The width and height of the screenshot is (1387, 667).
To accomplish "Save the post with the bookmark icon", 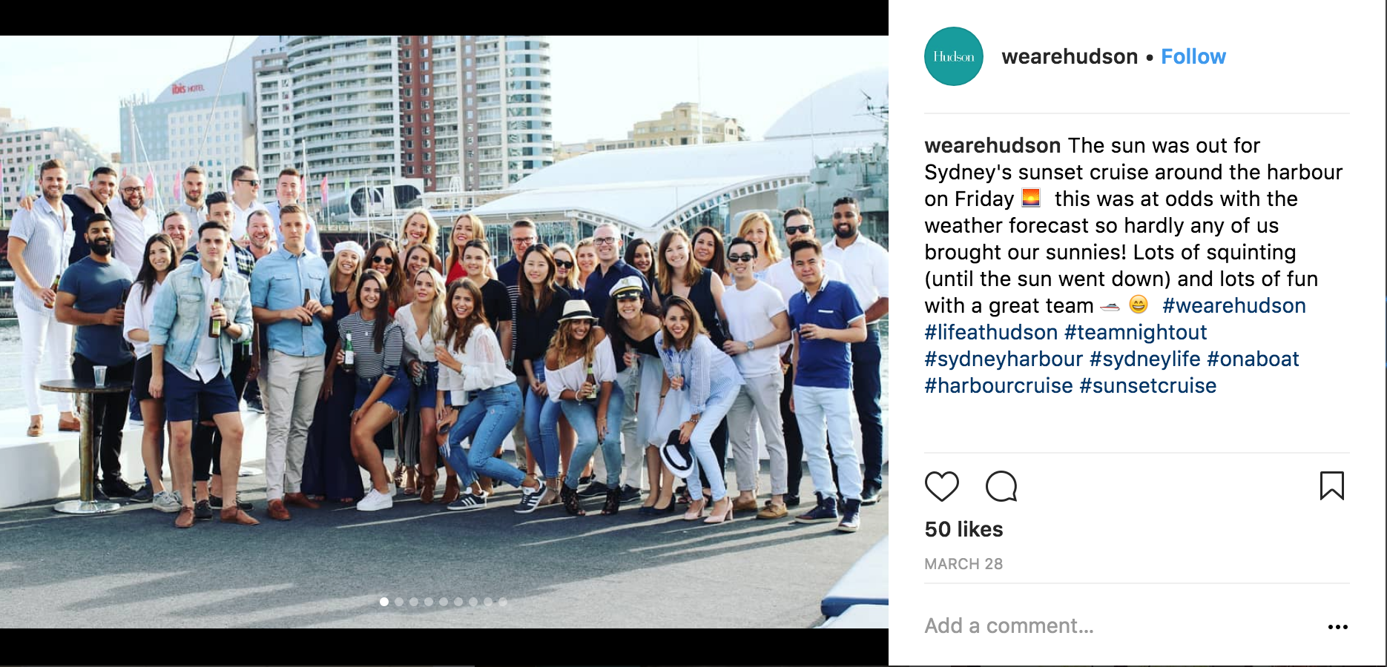I will coord(1332,486).
